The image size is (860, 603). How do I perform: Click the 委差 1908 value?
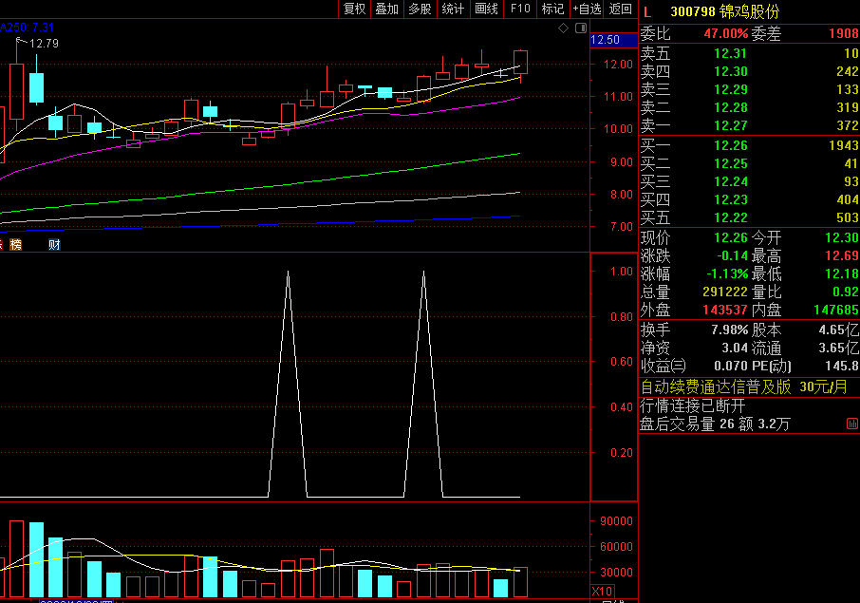(844, 33)
